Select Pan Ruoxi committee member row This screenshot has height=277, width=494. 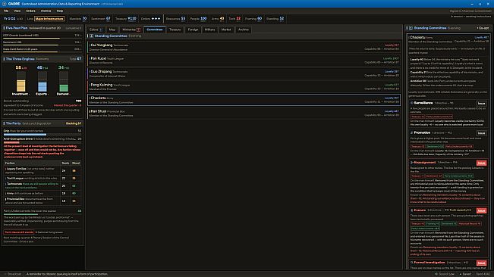coord(244,61)
